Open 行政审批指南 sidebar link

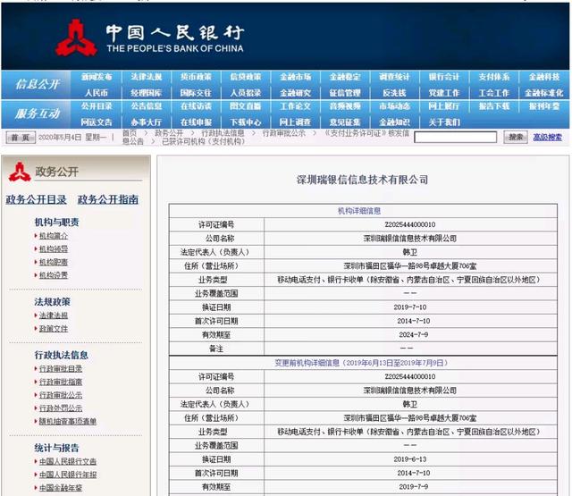(x=61, y=382)
